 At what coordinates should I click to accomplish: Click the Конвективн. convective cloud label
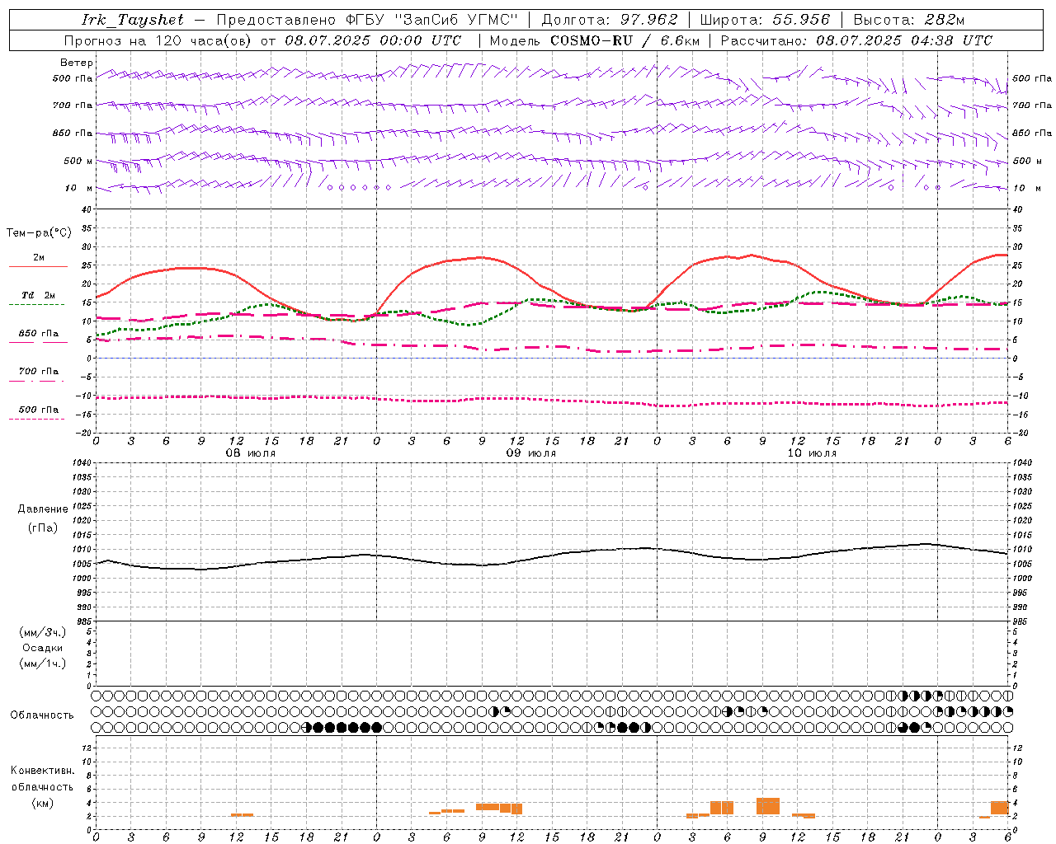pos(42,771)
